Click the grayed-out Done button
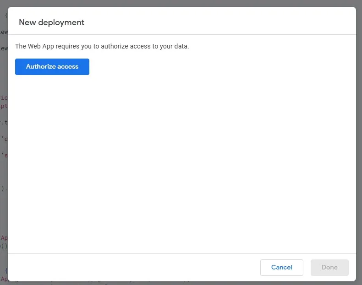This screenshot has width=362, height=285. point(329,267)
